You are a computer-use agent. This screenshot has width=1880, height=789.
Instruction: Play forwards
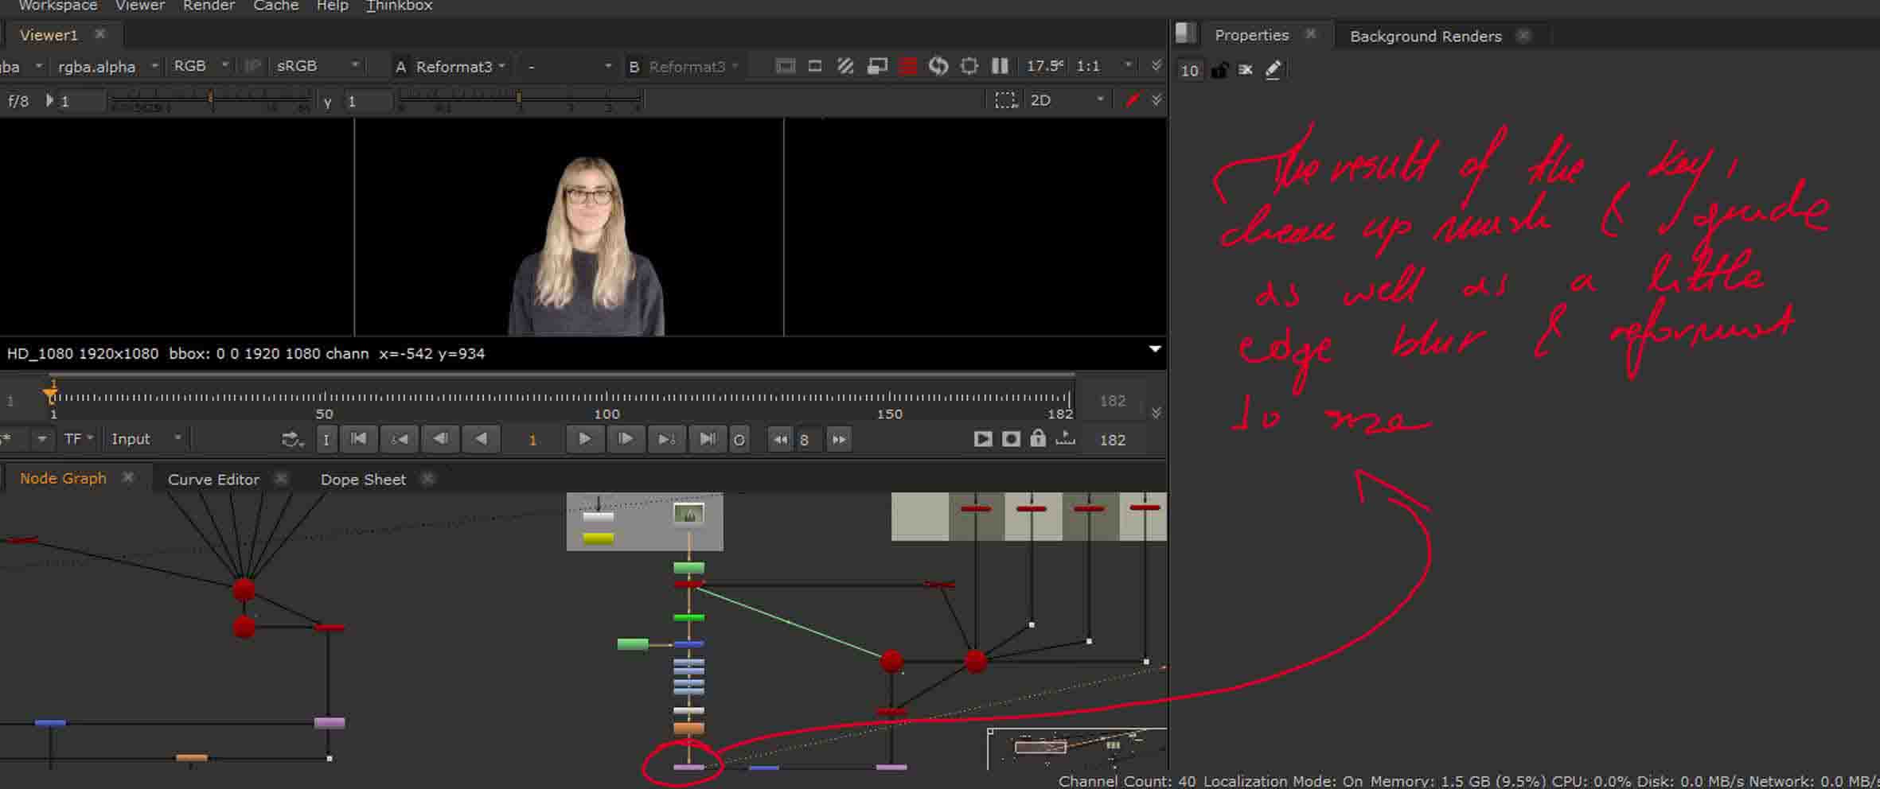584,439
